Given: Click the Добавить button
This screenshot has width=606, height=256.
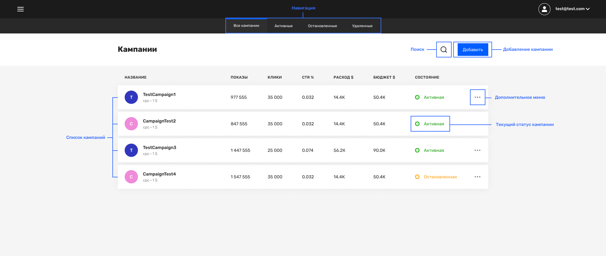Looking at the screenshot, I should pos(473,50).
